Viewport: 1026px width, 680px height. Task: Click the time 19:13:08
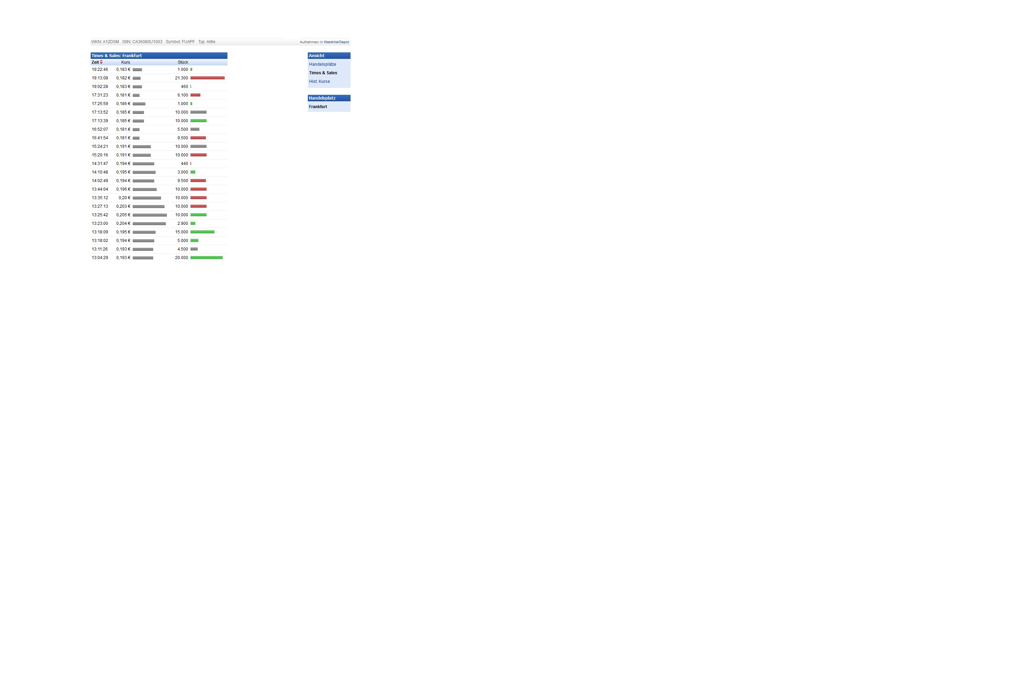(x=100, y=78)
